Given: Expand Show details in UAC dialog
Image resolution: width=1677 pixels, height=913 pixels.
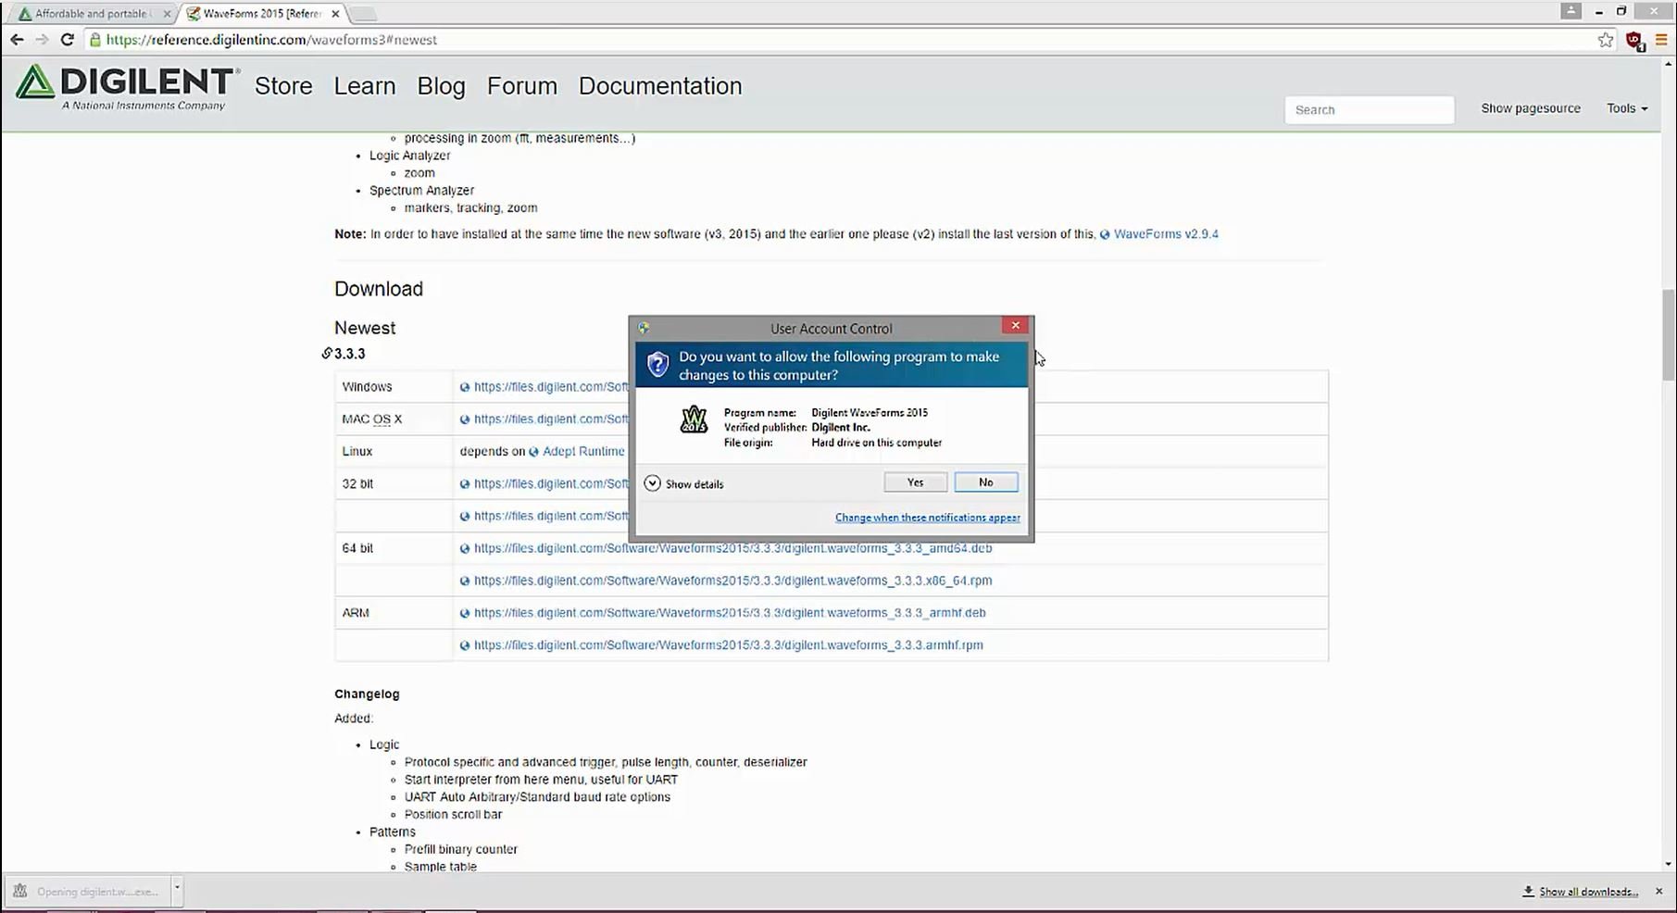Looking at the screenshot, I should click(683, 483).
